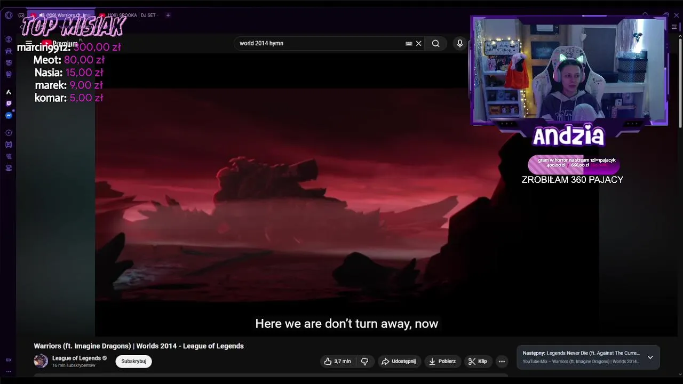Open the Aria AI sidebar icon
683x384 pixels.
point(9,92)
